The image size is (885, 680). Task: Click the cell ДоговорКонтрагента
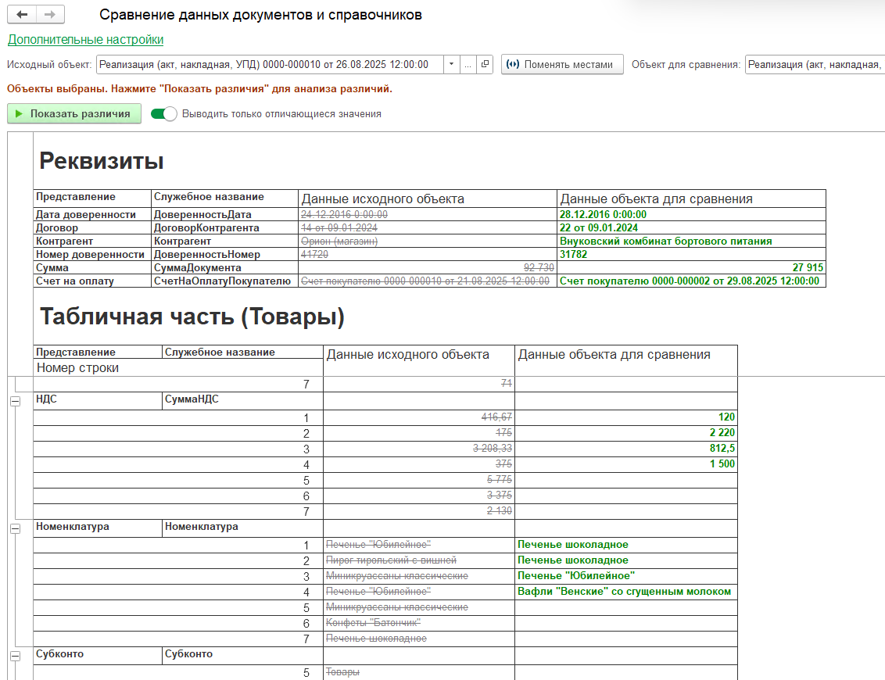point(224,228)
